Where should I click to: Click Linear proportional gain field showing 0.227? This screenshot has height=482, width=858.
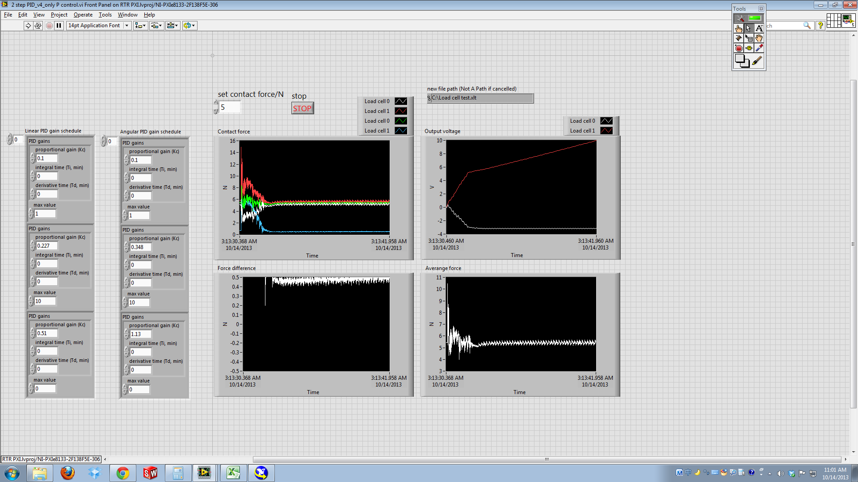[x=46, y=246]
